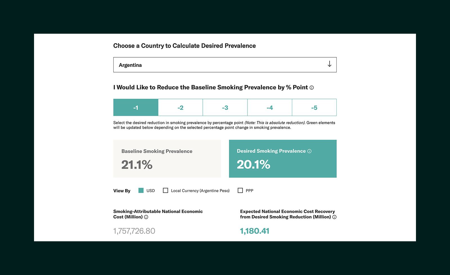450x275 pixels.
Task: Click the green USD color swatch
Action: [x=141, y=190]
